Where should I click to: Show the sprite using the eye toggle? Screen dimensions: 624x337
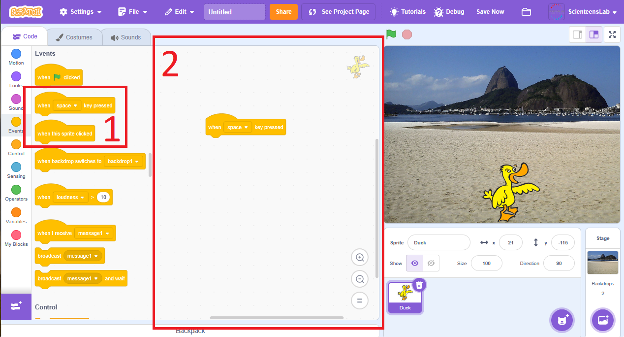[414, 263]
